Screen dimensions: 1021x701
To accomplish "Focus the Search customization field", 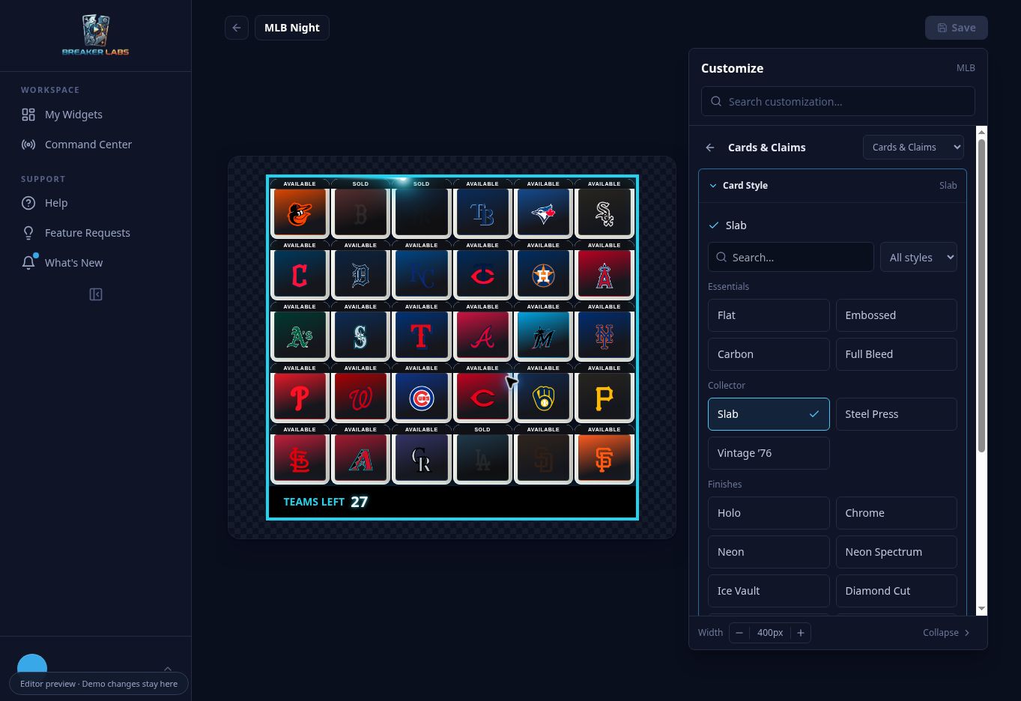I will [x=838, y=102].
